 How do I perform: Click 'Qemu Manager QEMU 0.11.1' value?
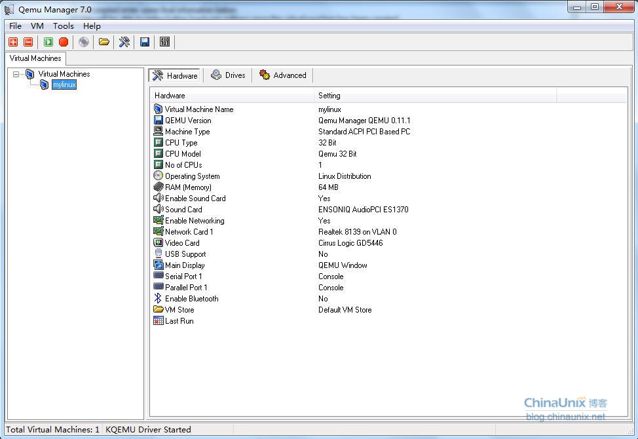[364, 121]
